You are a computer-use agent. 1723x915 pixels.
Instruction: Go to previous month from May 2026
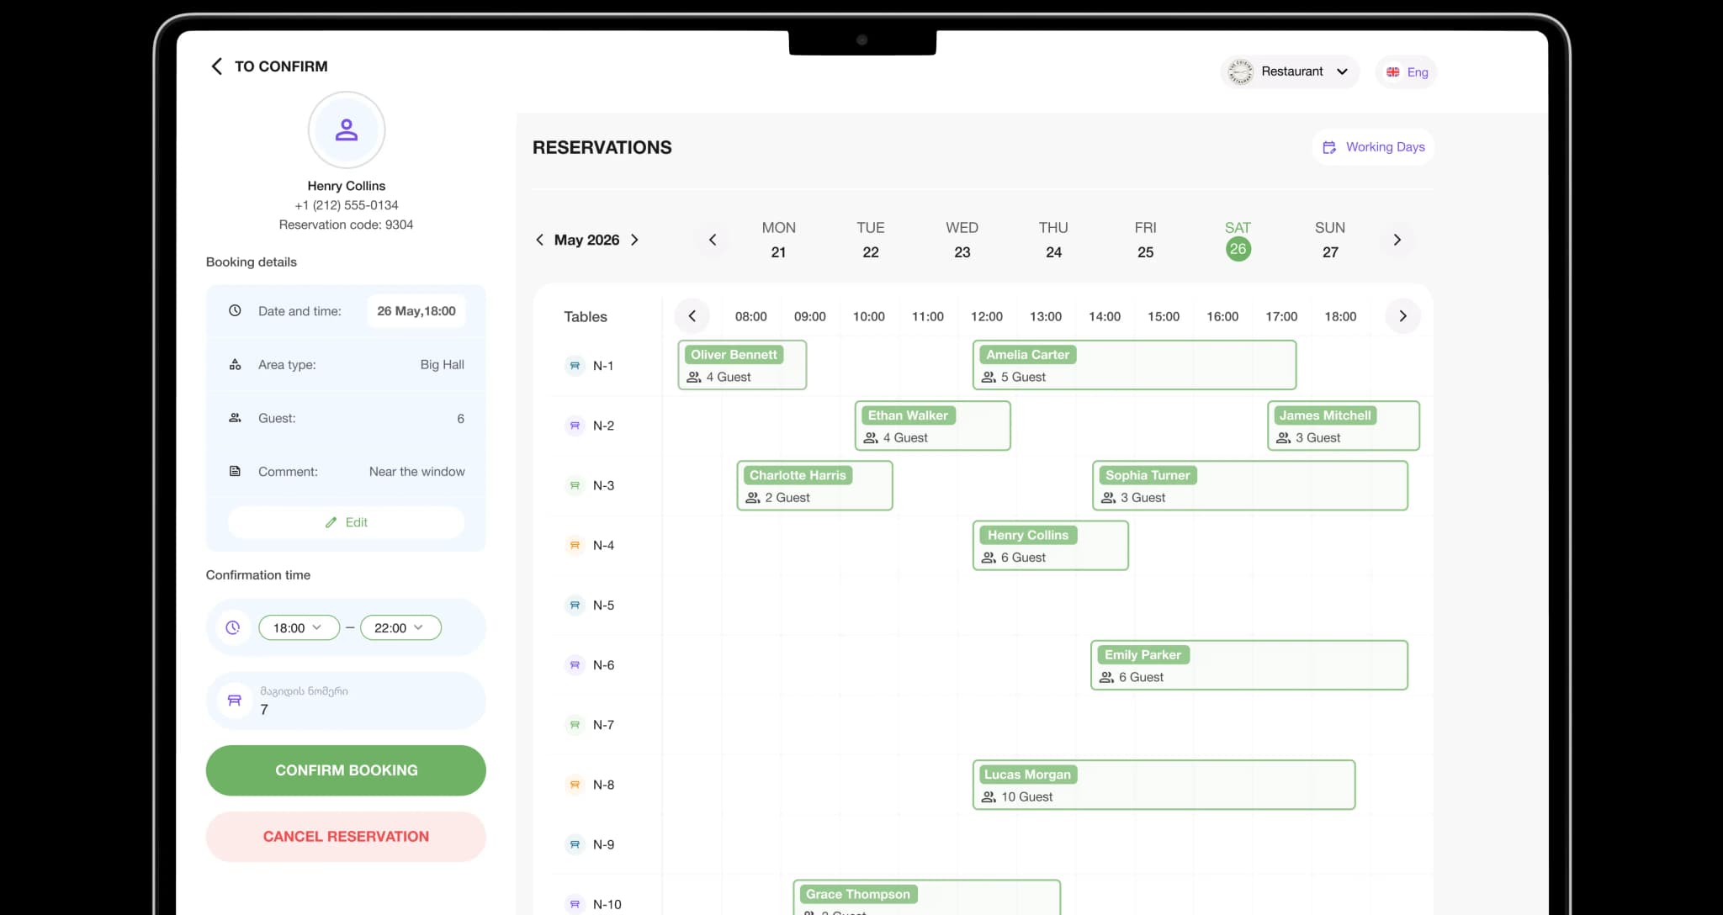[540, 240]
